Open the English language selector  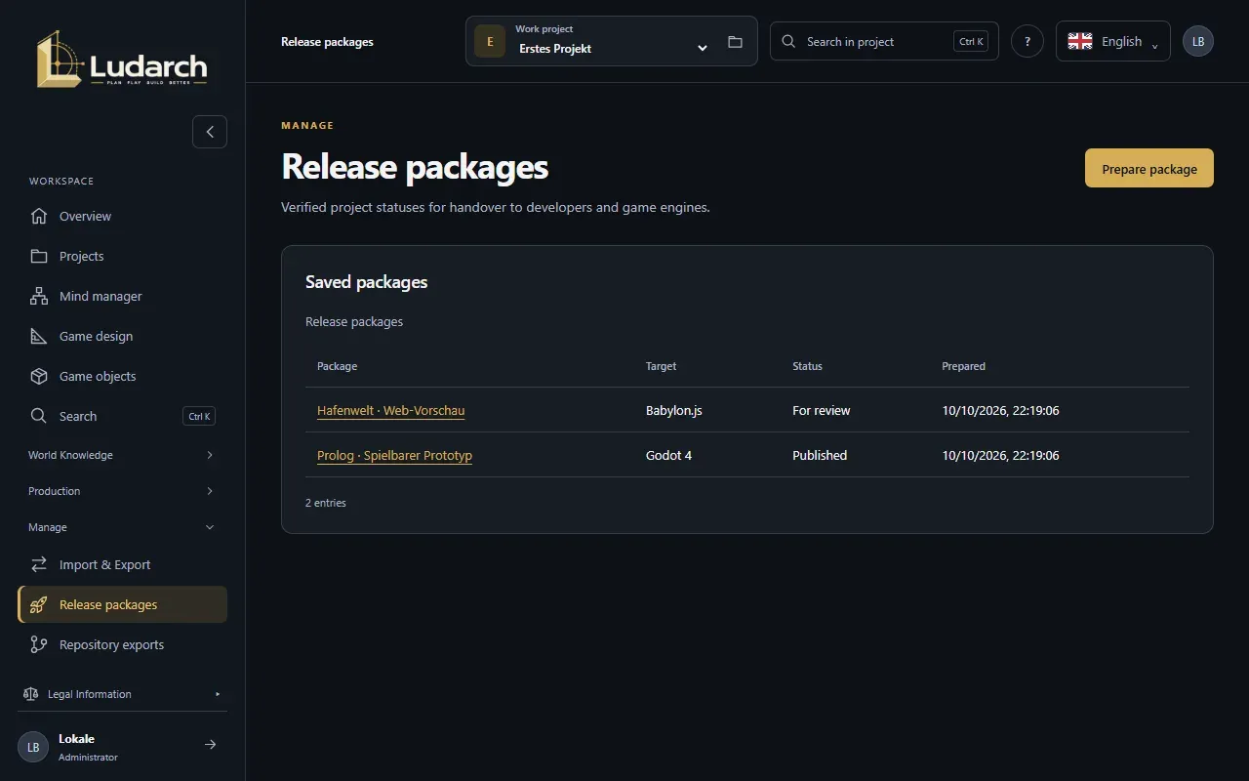[1113, 41]
